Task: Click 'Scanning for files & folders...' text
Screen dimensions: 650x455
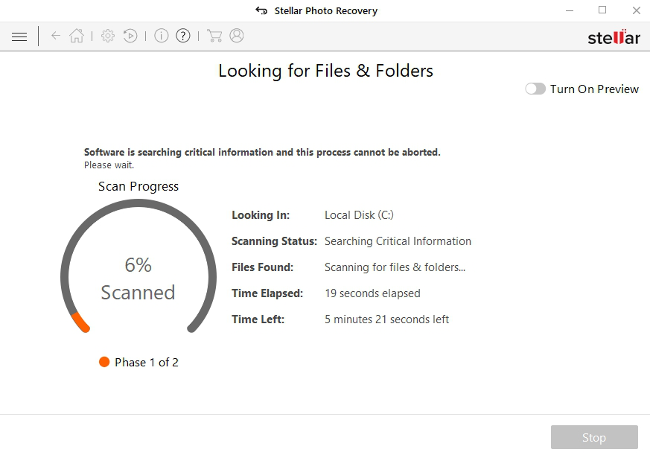Action: coord(395,267)
